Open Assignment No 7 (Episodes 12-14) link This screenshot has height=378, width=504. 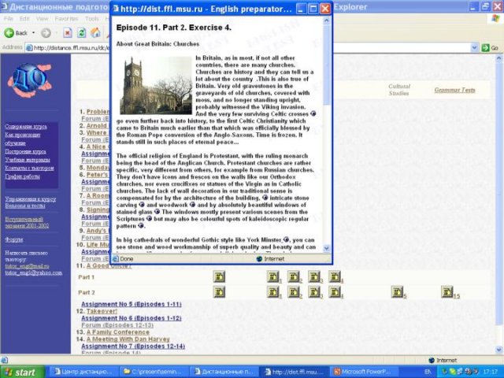point(133,346)
